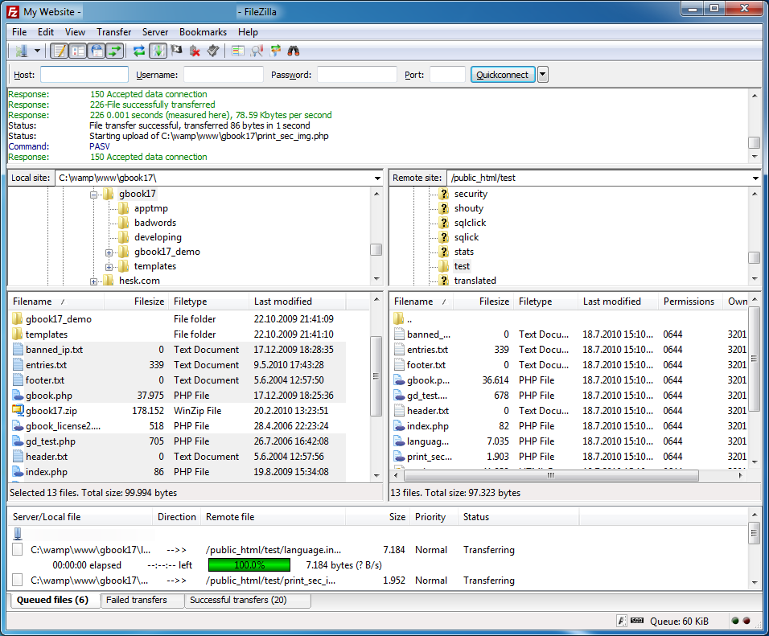Disconnect from server red X icon
Viewport: 769px width, 636px height.
(x=195, y=51)
